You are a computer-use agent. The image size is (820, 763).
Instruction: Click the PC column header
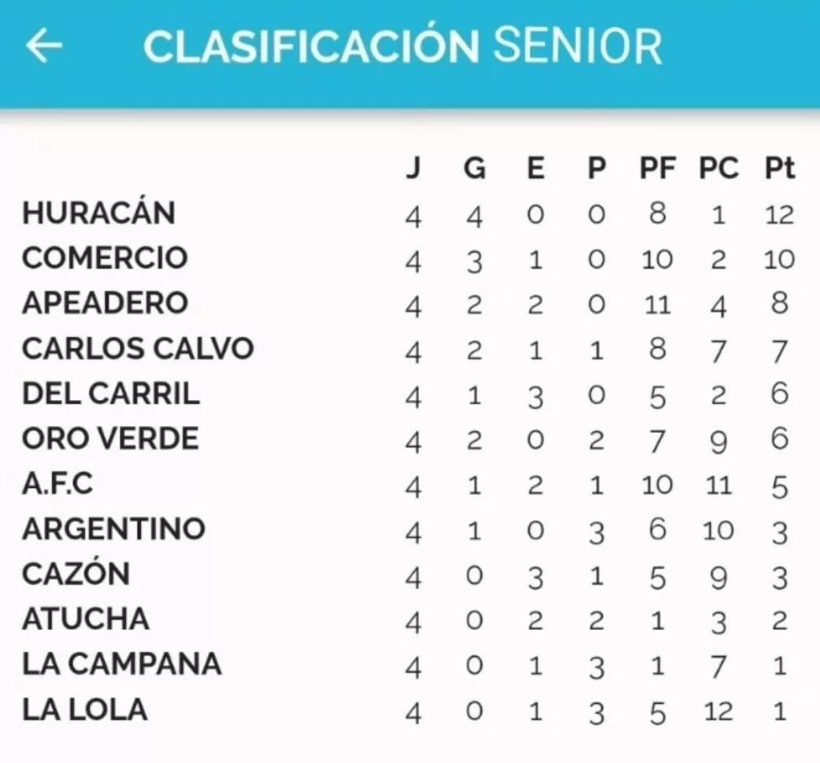pyautogui.click(x=718, y=168)
